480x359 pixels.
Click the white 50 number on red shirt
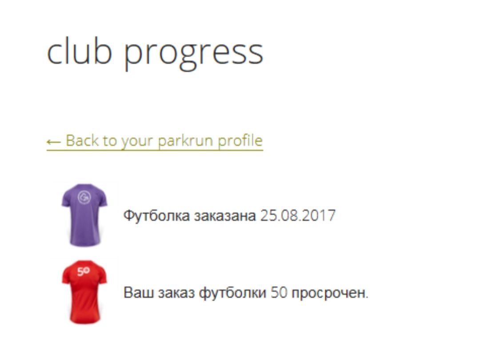(83, 271)
